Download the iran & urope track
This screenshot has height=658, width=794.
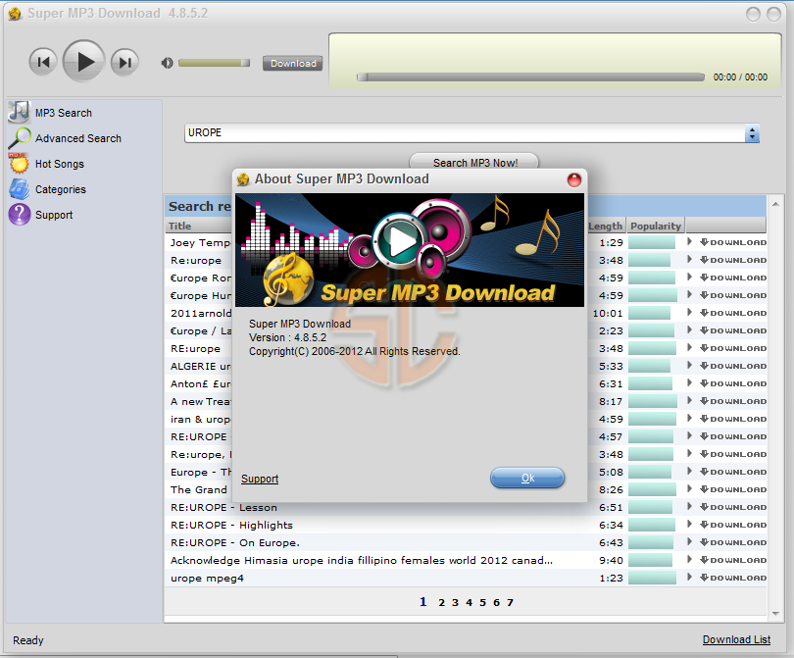point(733,419)
